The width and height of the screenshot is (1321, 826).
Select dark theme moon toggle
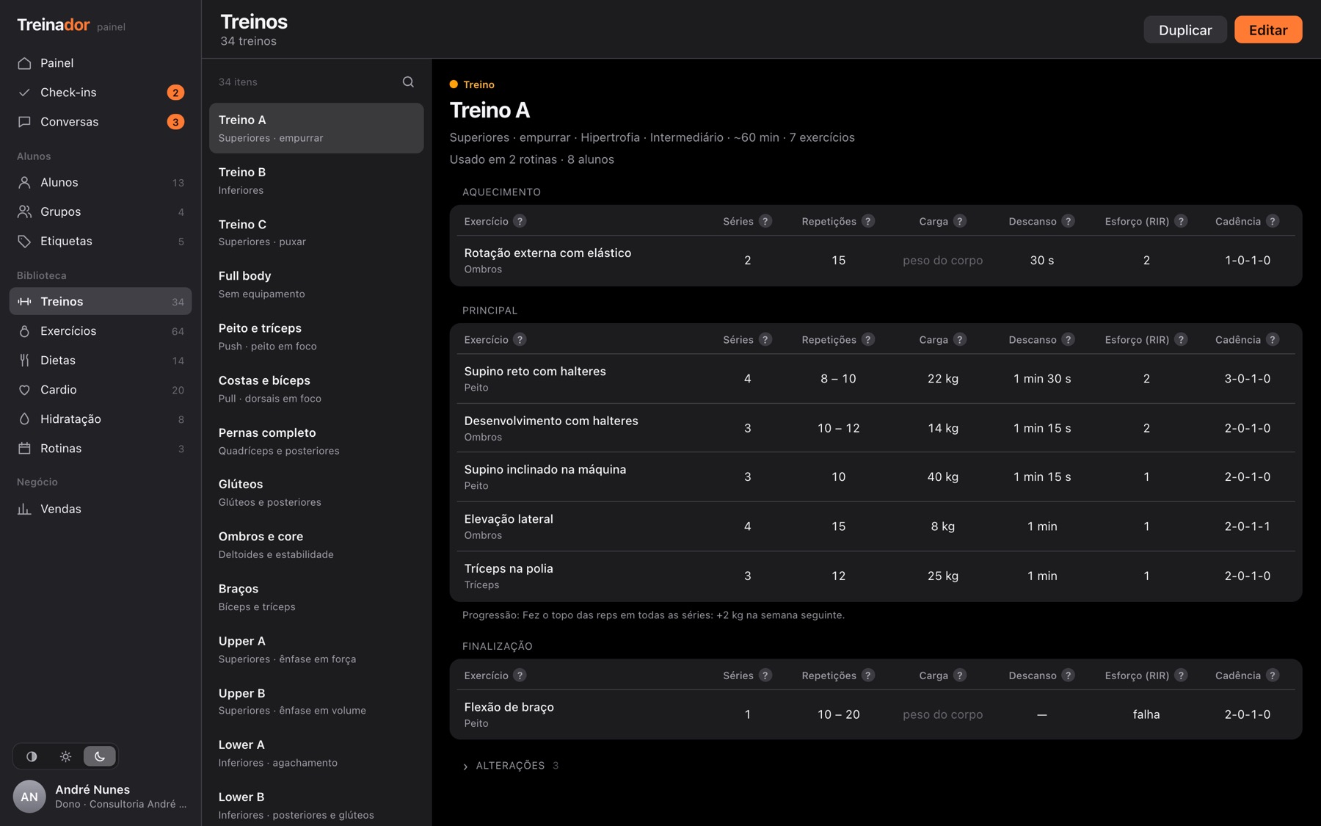coord(100,756)
